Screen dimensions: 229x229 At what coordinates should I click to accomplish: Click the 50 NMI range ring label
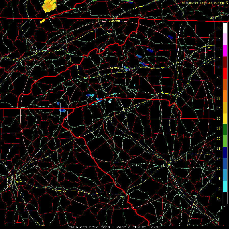tap(114, 68)
